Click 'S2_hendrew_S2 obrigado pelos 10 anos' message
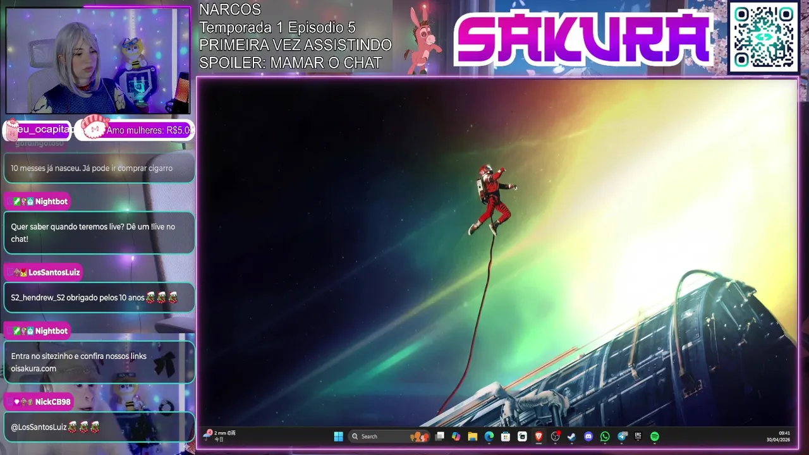Screen dimensions: 809x455 click(99, 297)
